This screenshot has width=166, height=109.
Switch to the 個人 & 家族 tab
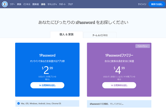tap(66, 34)
